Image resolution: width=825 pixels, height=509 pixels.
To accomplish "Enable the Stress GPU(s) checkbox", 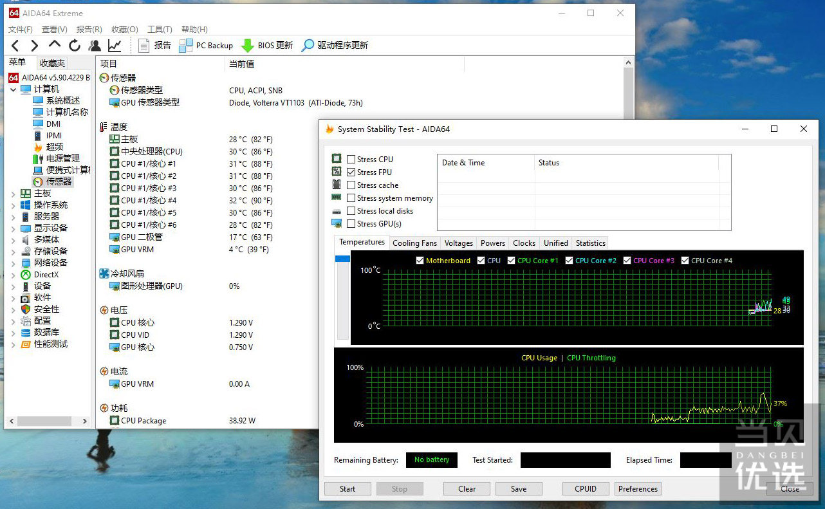I will tap(351, 223).
